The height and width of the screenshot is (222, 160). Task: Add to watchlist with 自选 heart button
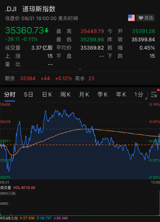146,18
